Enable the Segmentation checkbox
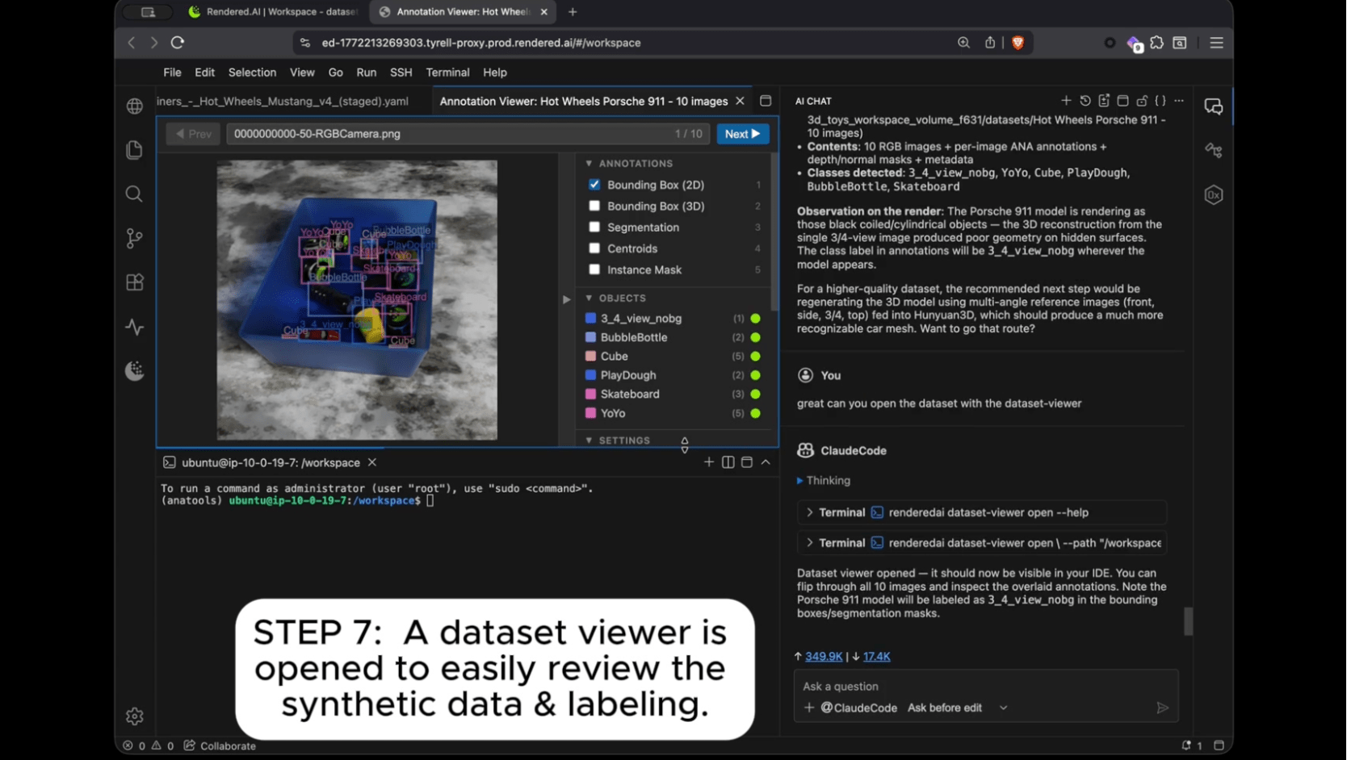The height and width of the screenshot is (760, 1347). pos(594,228)
